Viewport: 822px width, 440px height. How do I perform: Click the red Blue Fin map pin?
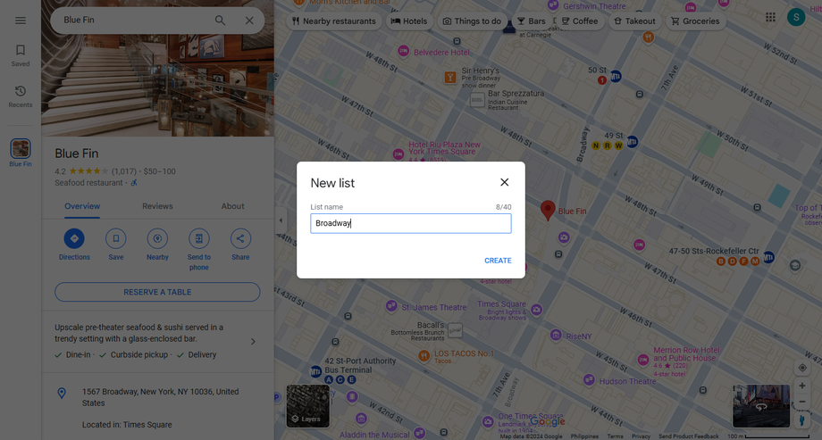tap(548, 210)
